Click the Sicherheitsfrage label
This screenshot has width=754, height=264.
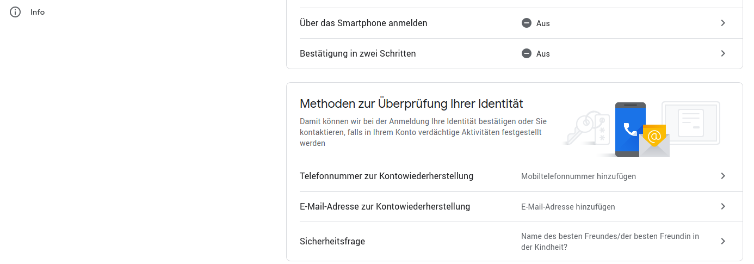(332, 241)
